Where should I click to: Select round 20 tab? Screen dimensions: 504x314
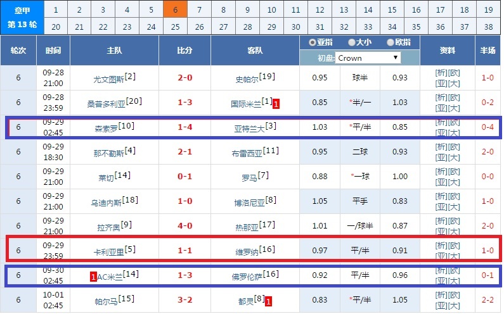56,27
